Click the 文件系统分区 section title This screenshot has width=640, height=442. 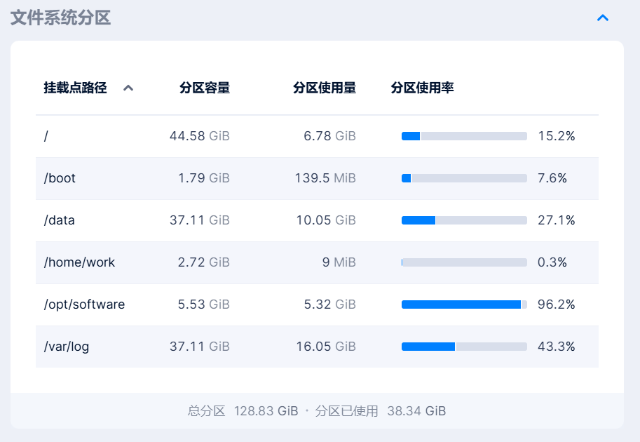[61, 18]
